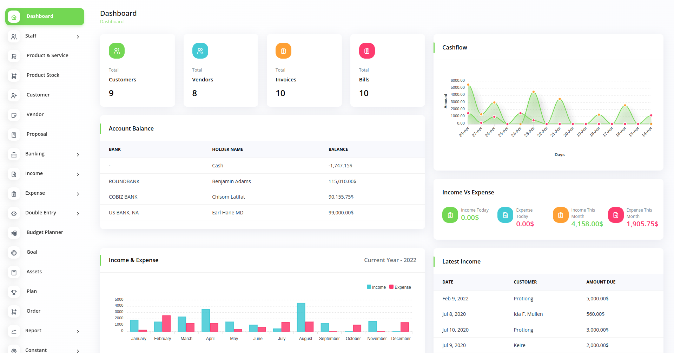
Task: Click the Budget Planner icon
Action: click(x=14, y=233)
